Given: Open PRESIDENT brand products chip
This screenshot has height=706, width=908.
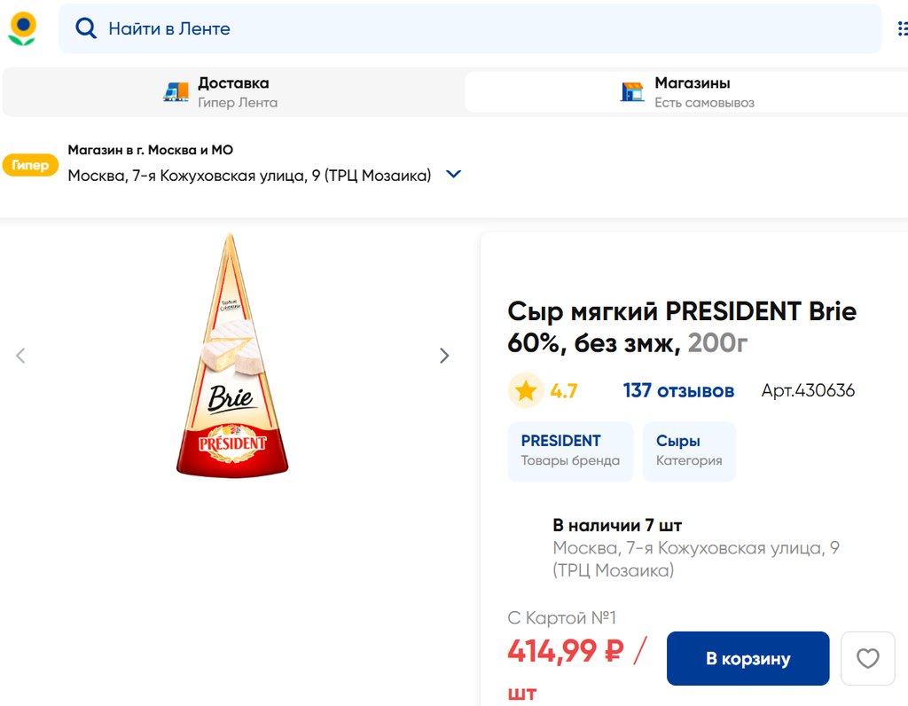Looking at the screenshot, I should [x=570, y=451].
